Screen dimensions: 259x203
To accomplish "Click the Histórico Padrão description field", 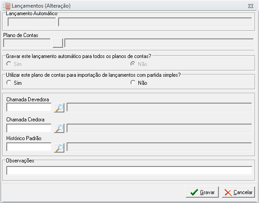I will point(159,147).
